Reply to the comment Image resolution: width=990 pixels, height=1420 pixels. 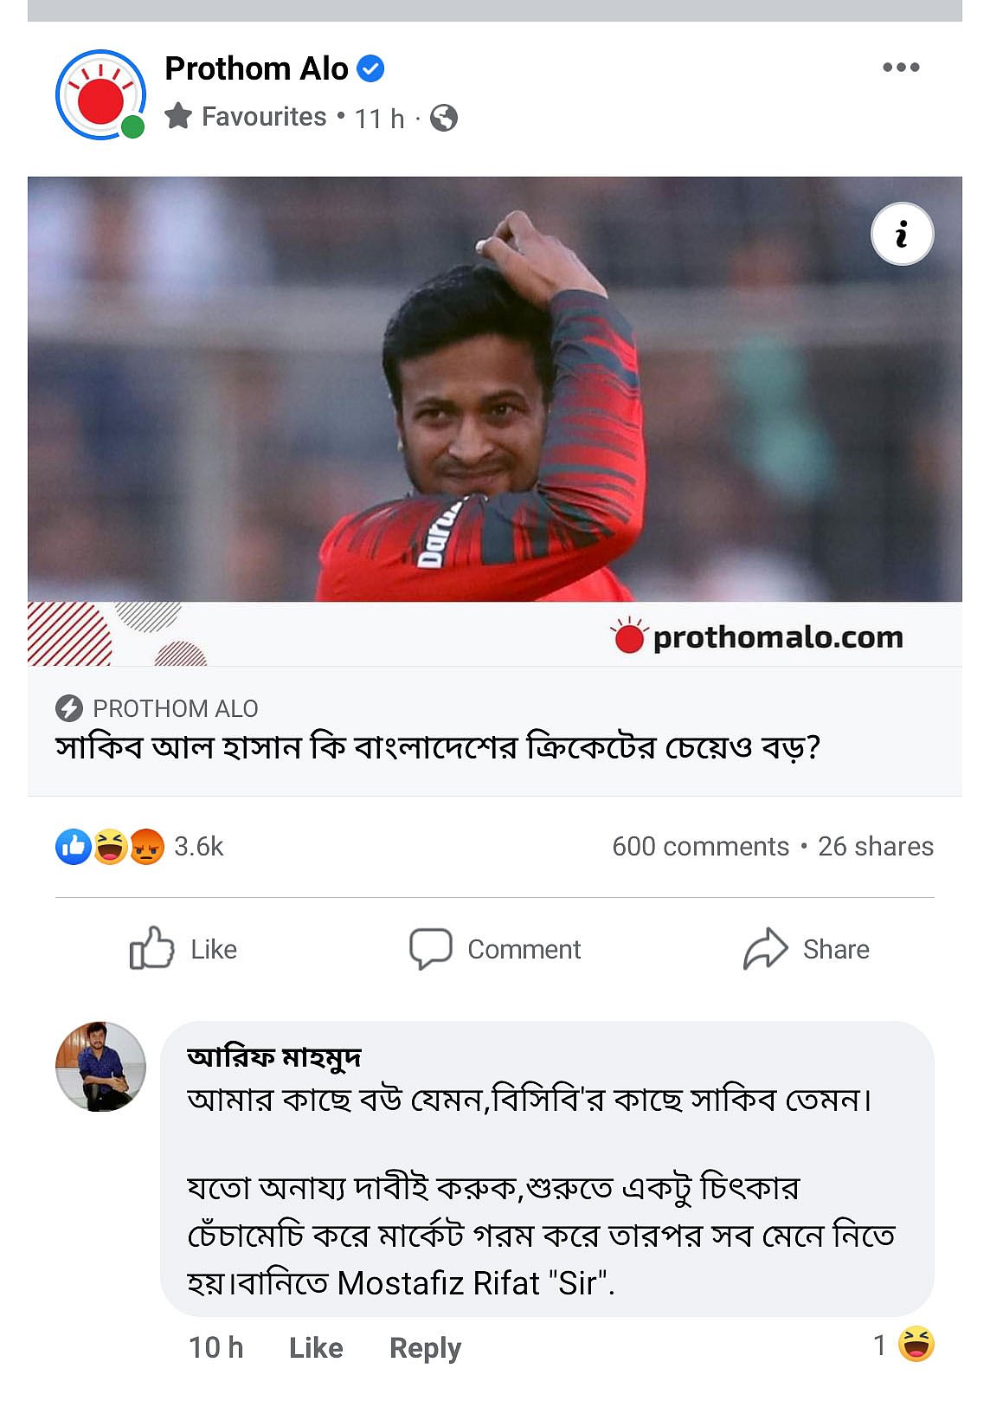tap(425, 1347)
